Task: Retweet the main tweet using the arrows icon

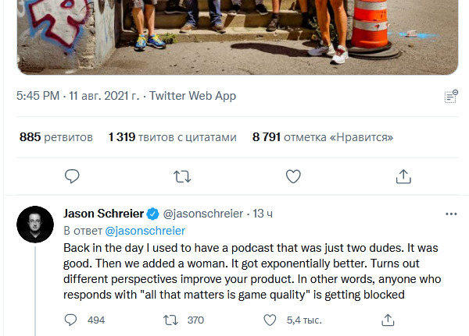Action: [181, 176]
